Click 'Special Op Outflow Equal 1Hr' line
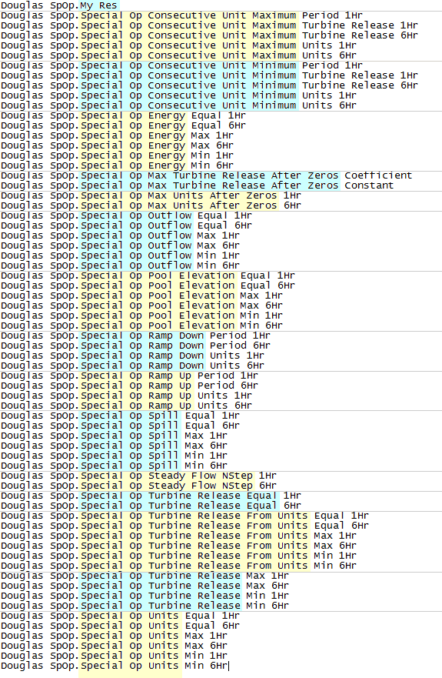 [x=126, y=215]
